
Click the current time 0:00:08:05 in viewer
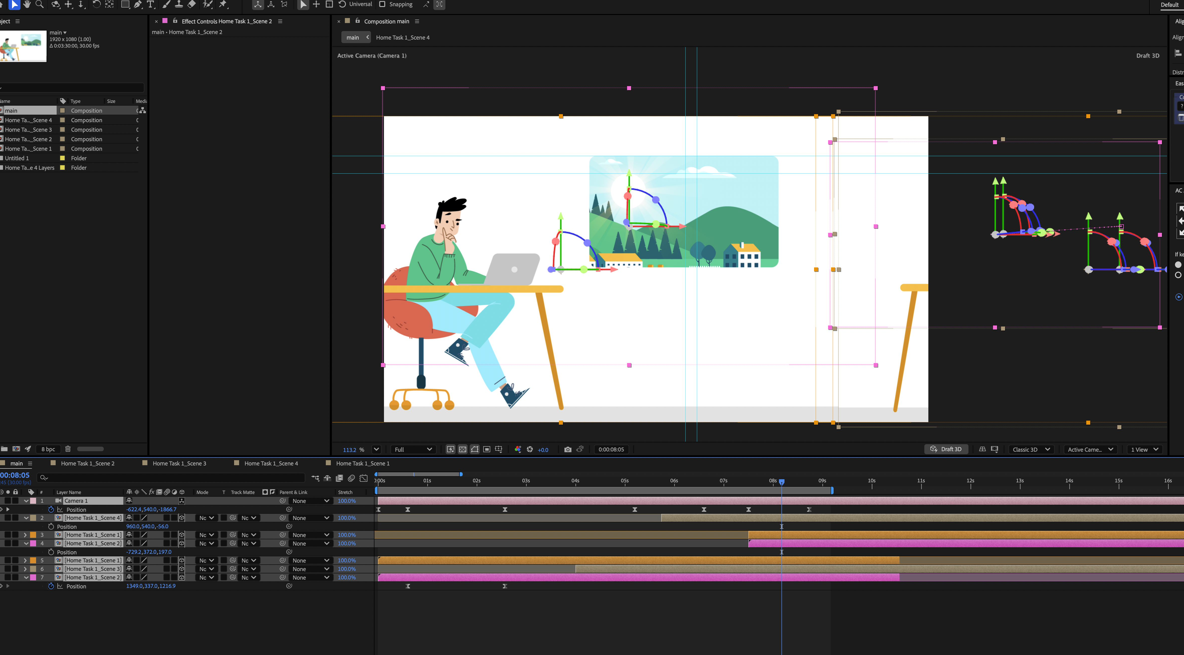coord(611,449)
